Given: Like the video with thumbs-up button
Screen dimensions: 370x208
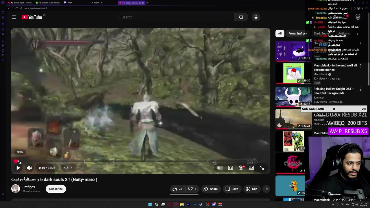Looking at the screenshot, I should 177,189.
